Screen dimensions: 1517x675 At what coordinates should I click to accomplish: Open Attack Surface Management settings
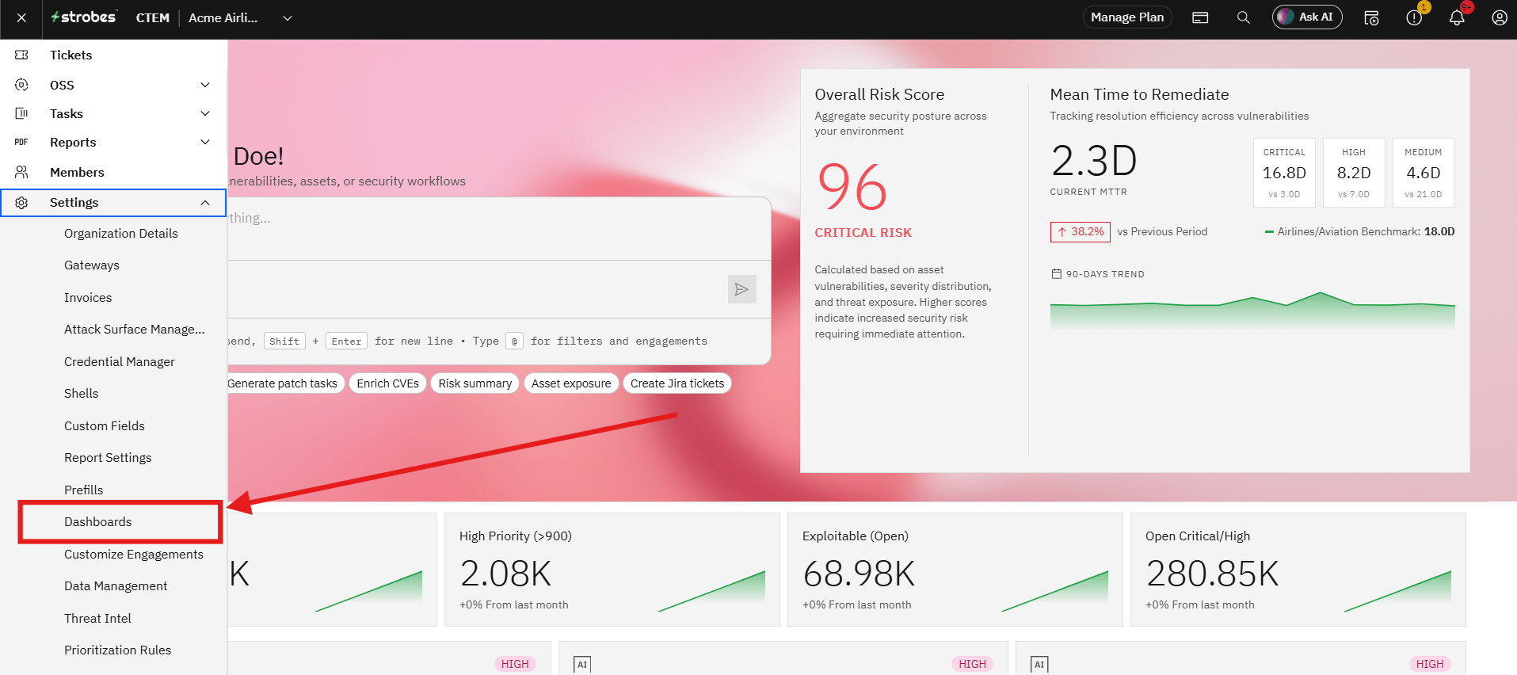point(135,330)
